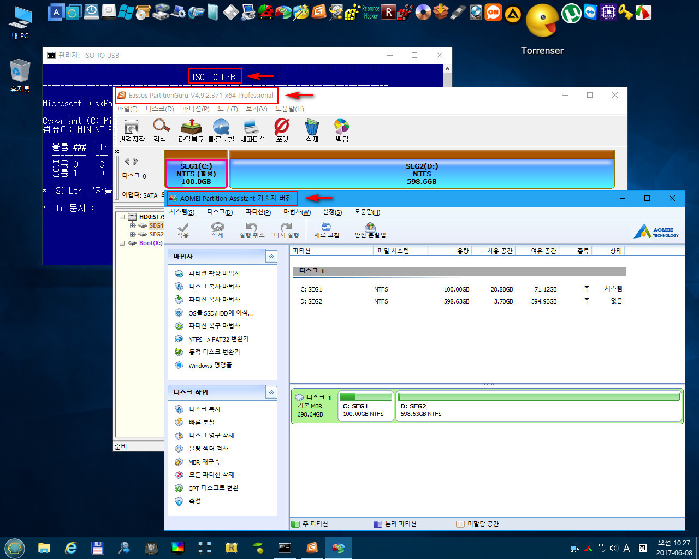This screenshot has width=699, height=559.
Task: Select C: SEG1 row in AOMEI list
Action: pos(460,289)
